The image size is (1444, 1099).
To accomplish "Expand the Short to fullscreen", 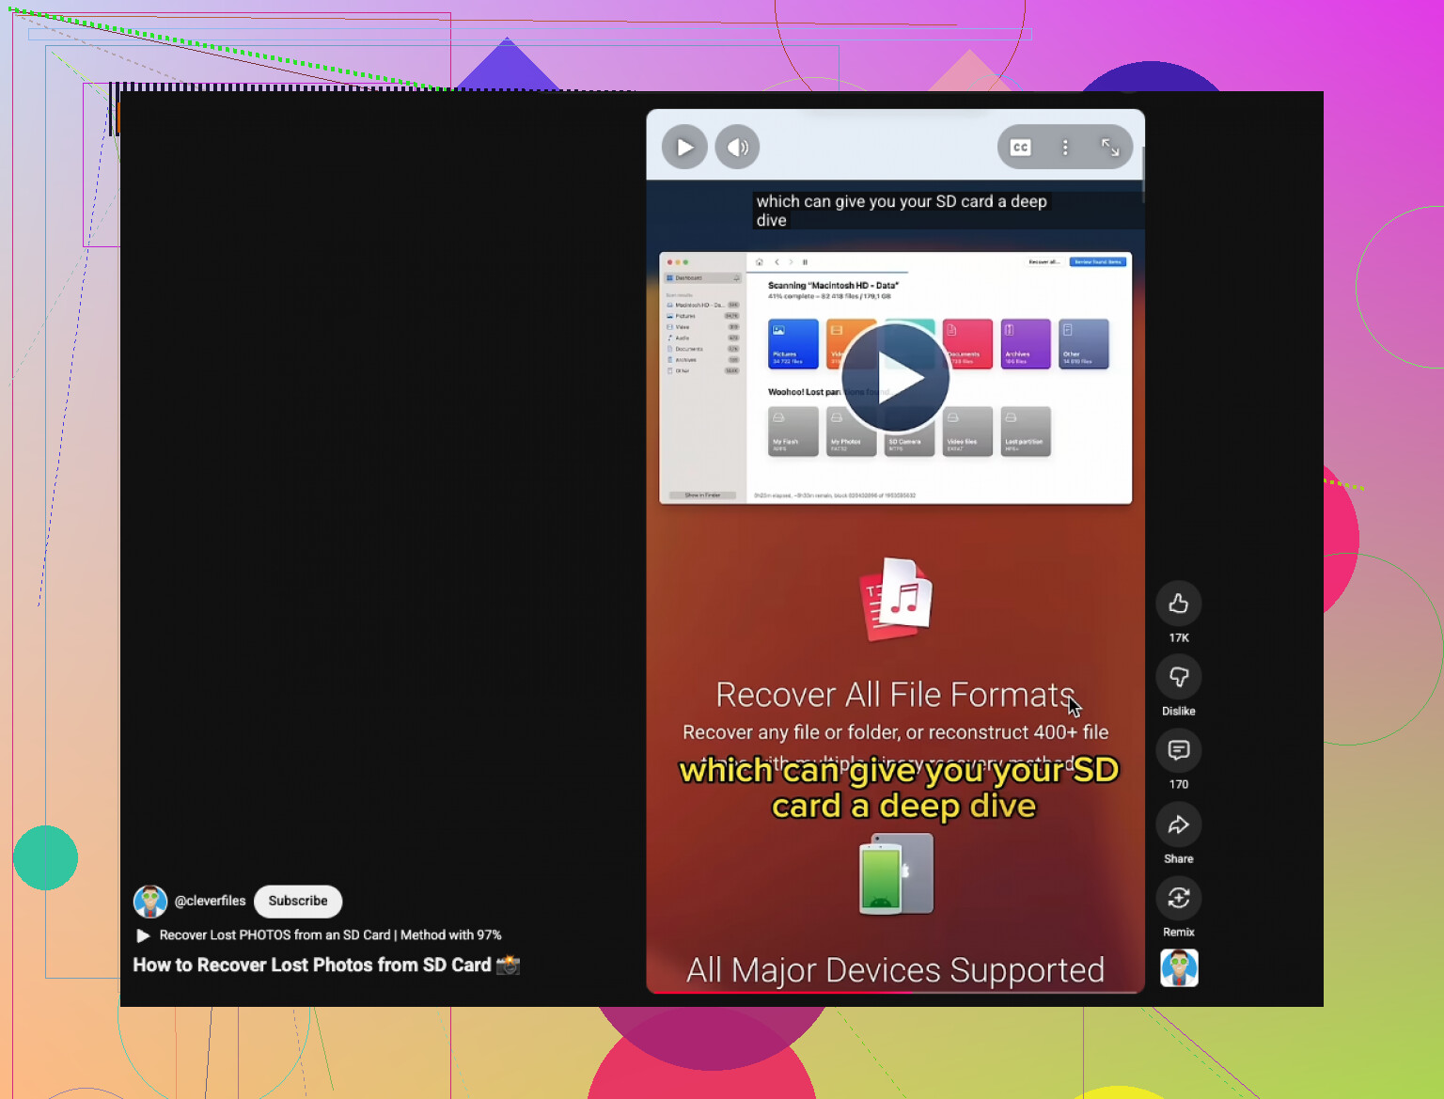I will coord(1110,147).
